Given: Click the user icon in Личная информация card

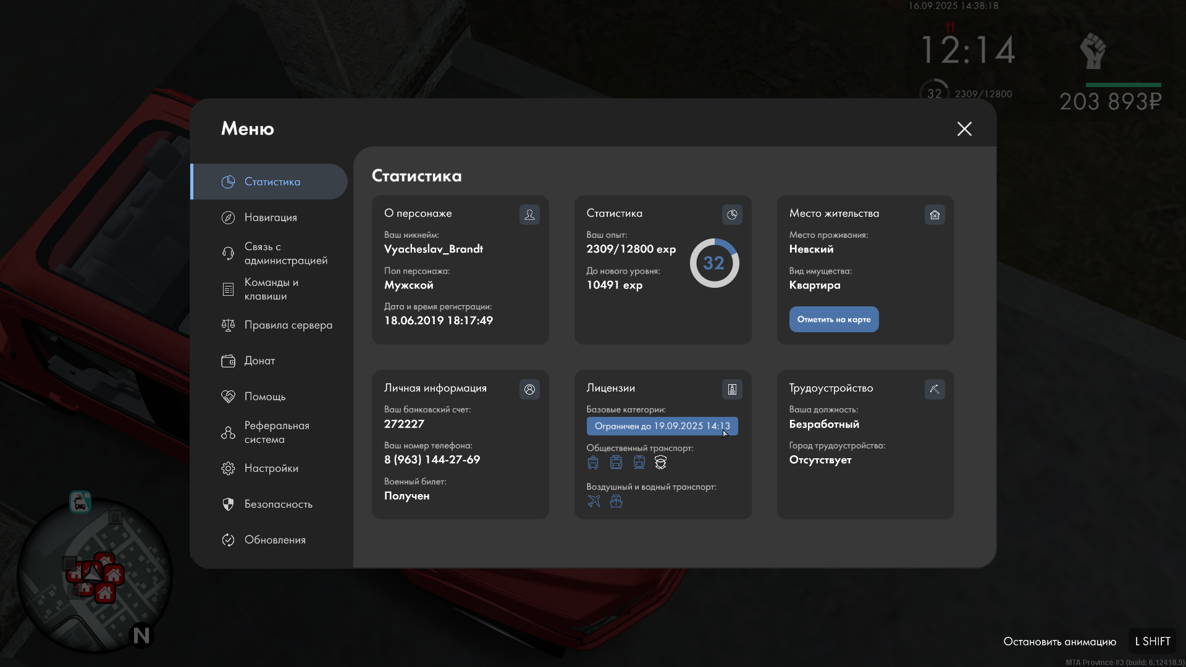Looking at the screenshot, I should click(x=529, y=389).
